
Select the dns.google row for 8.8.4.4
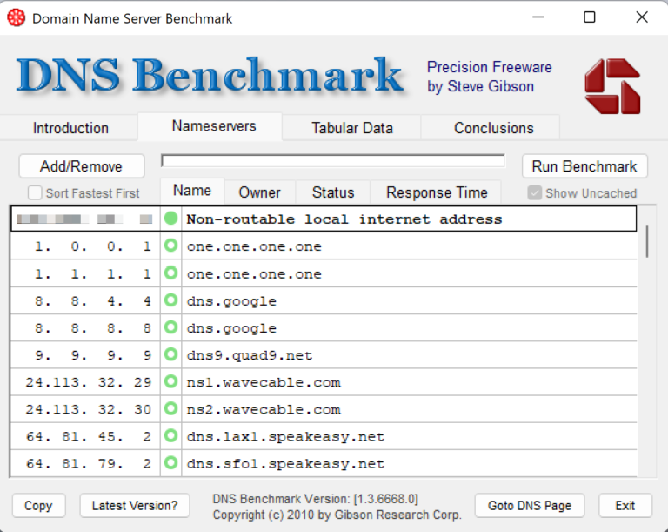tap(324, 300)
